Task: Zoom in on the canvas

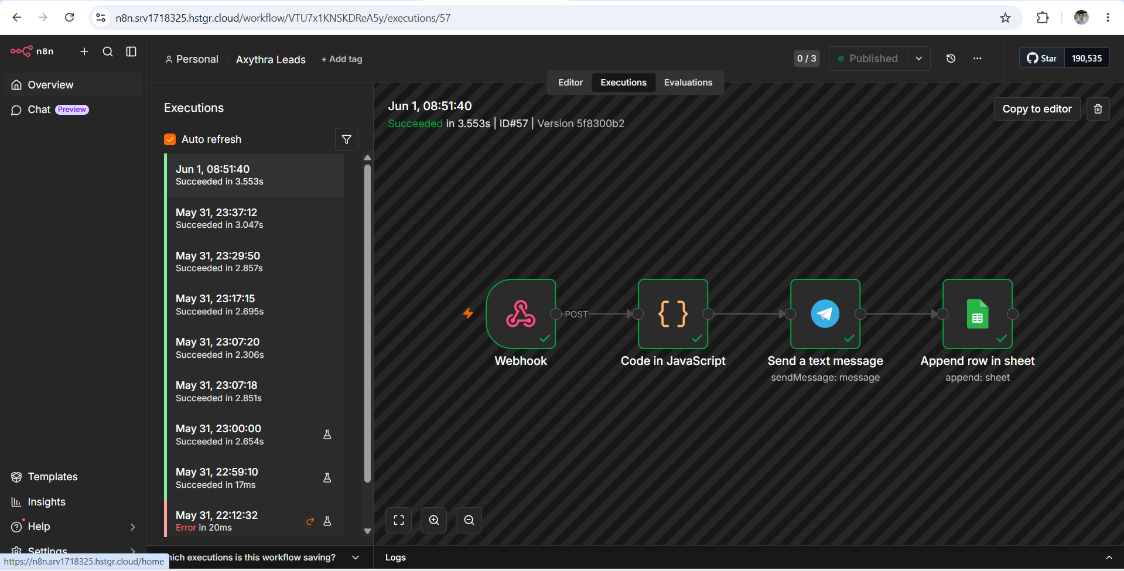Action: pyautogui.click(x=434, y=520)
